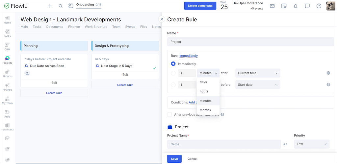Viewport: 337px width, 164px height.
Task: Switch to the Finance project tab
Action: pyautogui.click(x=74, y=27)
